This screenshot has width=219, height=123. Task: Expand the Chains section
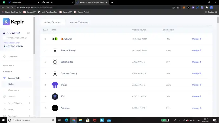[x=8, y=72]
